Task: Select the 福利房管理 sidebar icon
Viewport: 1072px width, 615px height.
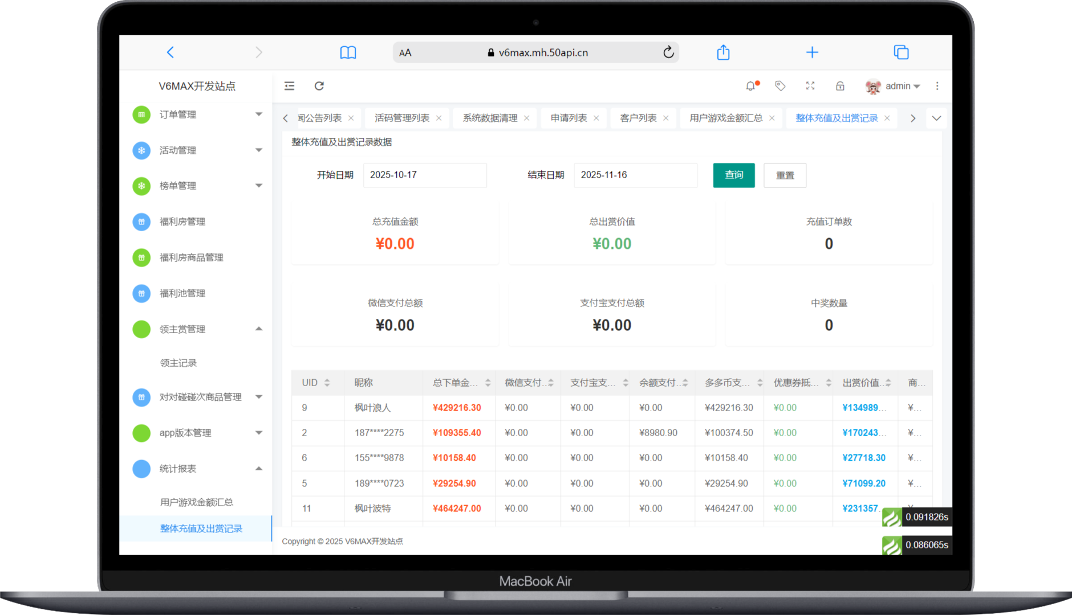Action: [141, 222]
